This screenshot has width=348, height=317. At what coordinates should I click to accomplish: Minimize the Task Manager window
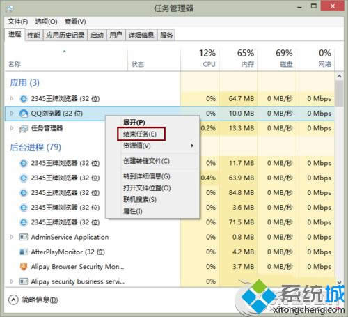click(299, 7)
